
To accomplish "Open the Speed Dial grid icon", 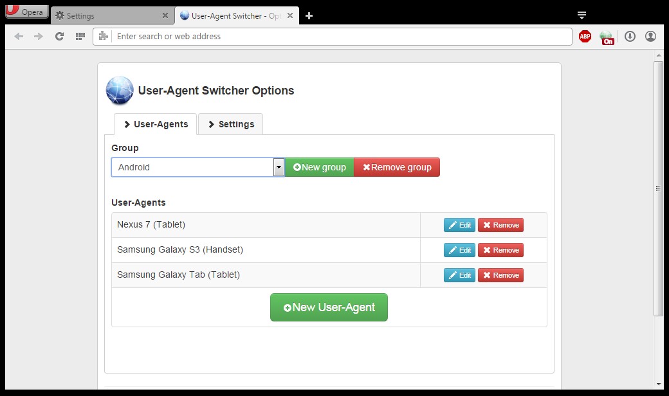I will click(80, 37).
